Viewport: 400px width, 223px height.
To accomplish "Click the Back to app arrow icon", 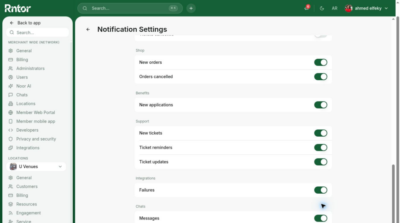I will click(11, 23).
